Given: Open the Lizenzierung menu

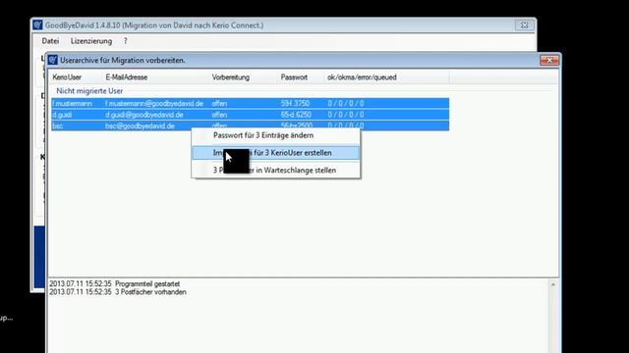Looking at the screenshot, I should point(91,41).
